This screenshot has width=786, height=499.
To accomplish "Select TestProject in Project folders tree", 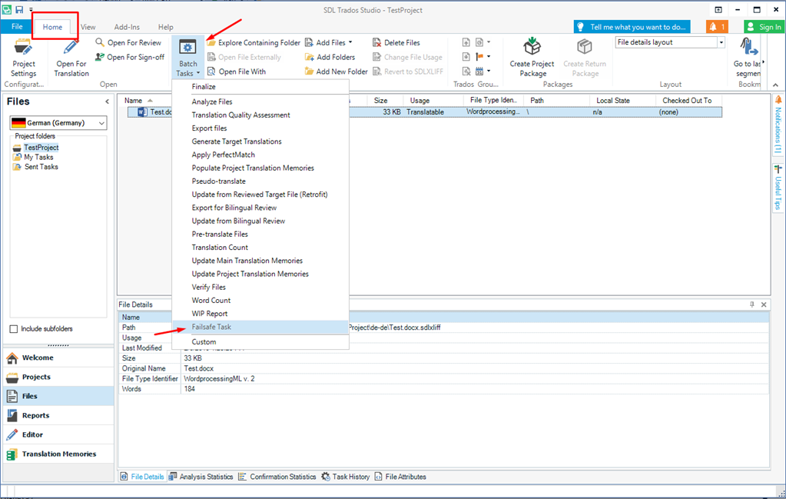I will (41, 148).
